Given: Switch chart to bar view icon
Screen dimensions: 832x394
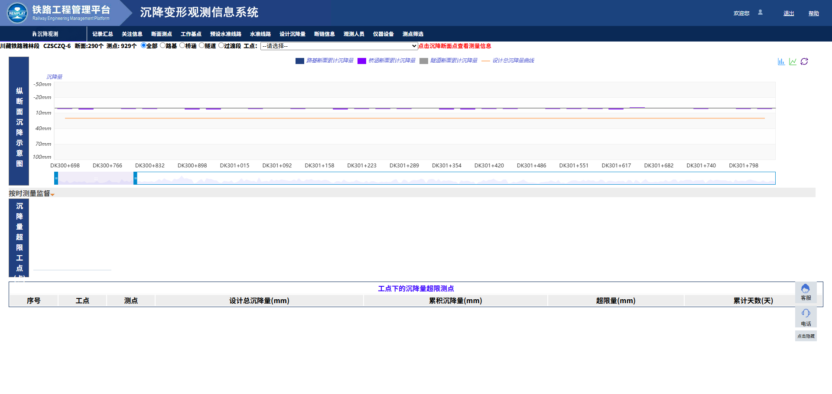Looking at the screenshot, I should [x=781, y=61].
